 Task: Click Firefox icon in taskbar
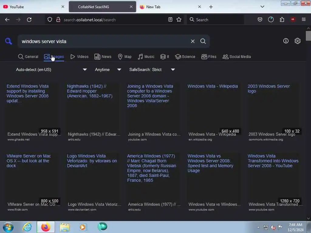46,227
